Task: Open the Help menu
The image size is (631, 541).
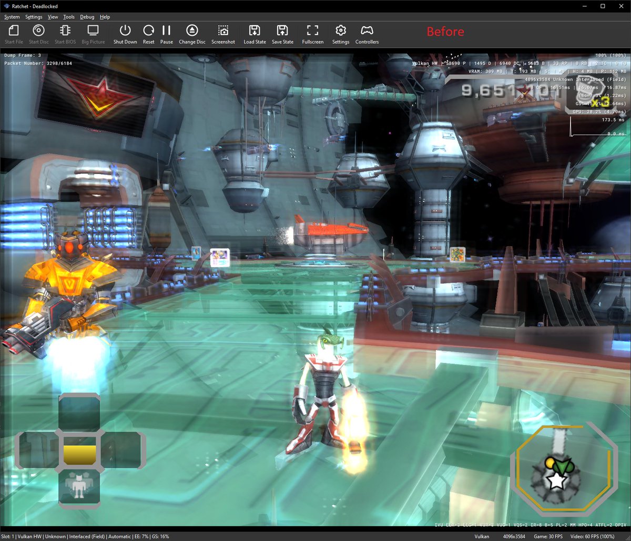Action: coord(105,17)
